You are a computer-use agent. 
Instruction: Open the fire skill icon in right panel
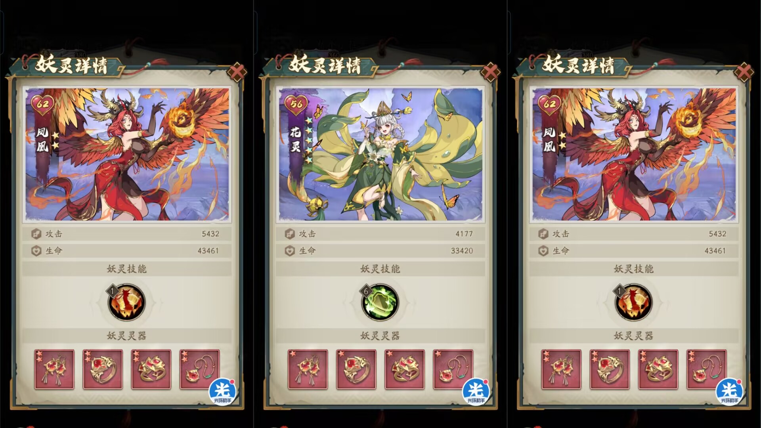coord(633,302)
